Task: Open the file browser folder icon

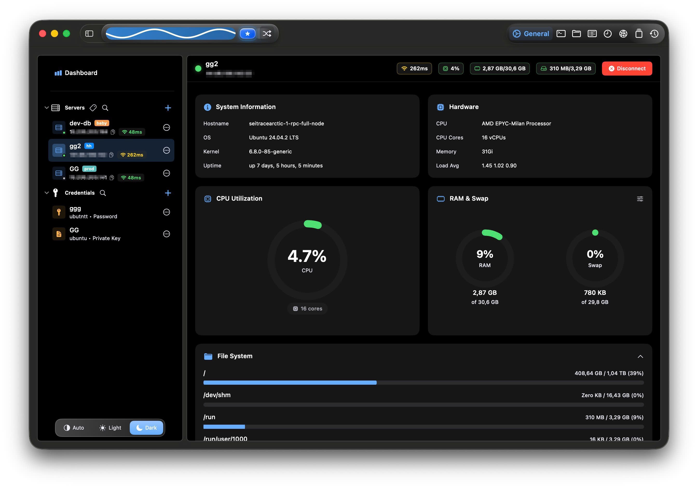Action: (576, 33)
